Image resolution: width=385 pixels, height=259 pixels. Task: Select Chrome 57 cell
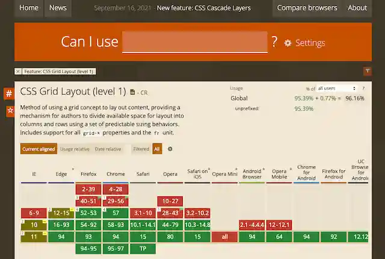point(115,213)
